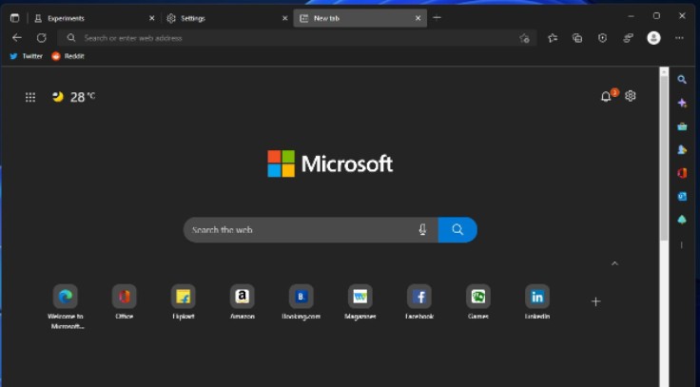Add a new quick link site

click(595, 301)
